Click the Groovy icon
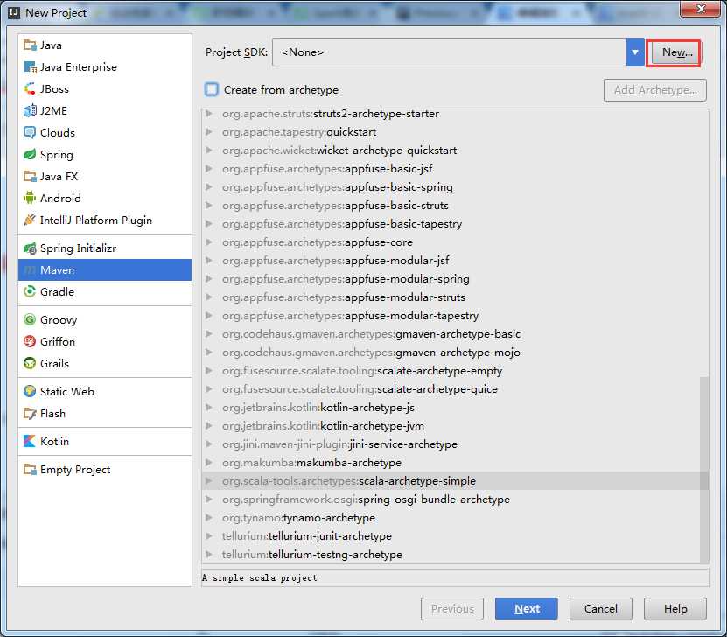 click(30, 320)
